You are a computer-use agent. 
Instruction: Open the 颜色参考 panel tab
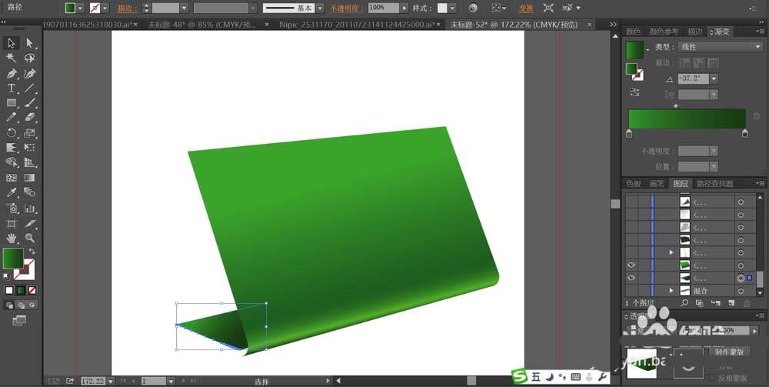[664, 32]
